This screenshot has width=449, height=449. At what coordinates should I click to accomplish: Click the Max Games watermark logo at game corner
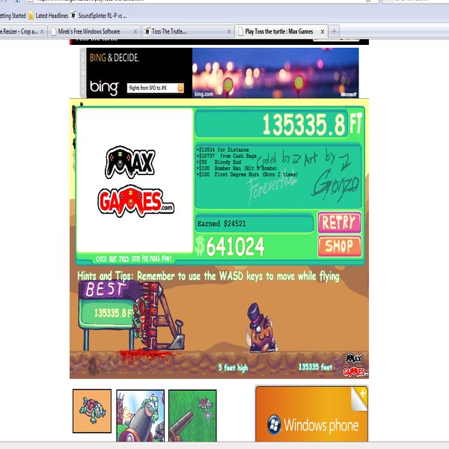pos(355,365)
